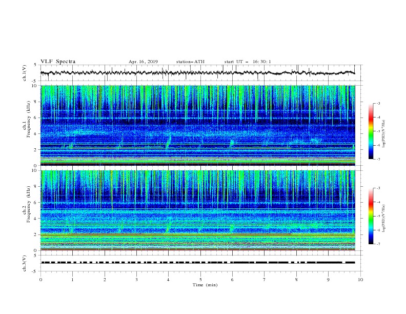Click the "ch.3(V)" axis label
Screen dimensions: 406x314
[x=25, y=263]
